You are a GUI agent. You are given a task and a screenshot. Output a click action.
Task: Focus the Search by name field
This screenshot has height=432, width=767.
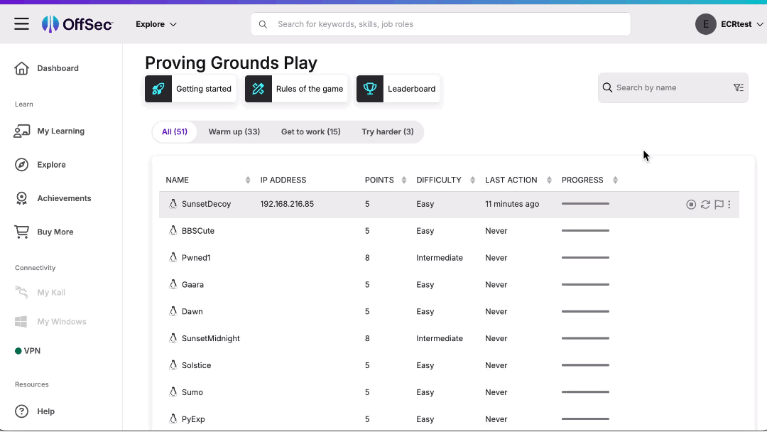673,87
